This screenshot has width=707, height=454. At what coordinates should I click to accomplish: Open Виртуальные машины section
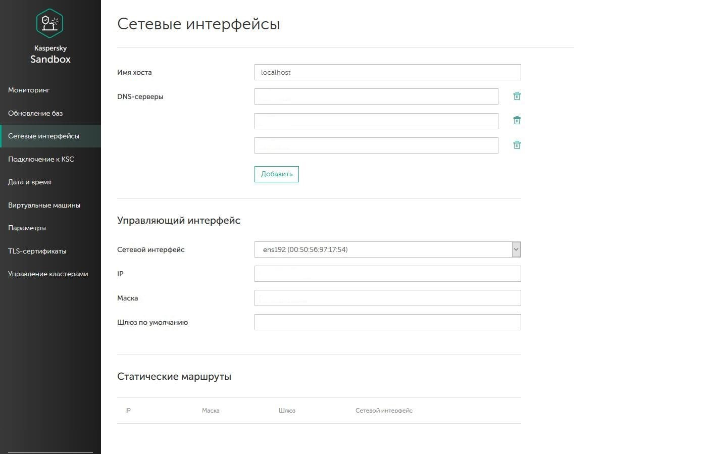[x=44, y=205]
